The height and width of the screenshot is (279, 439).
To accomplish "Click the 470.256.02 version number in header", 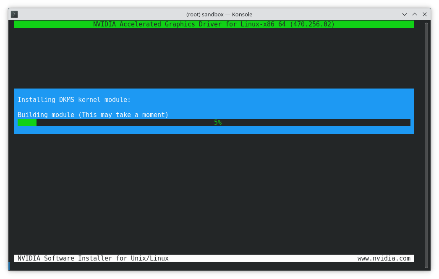I will pyautogui.click(x=312, y=24).
